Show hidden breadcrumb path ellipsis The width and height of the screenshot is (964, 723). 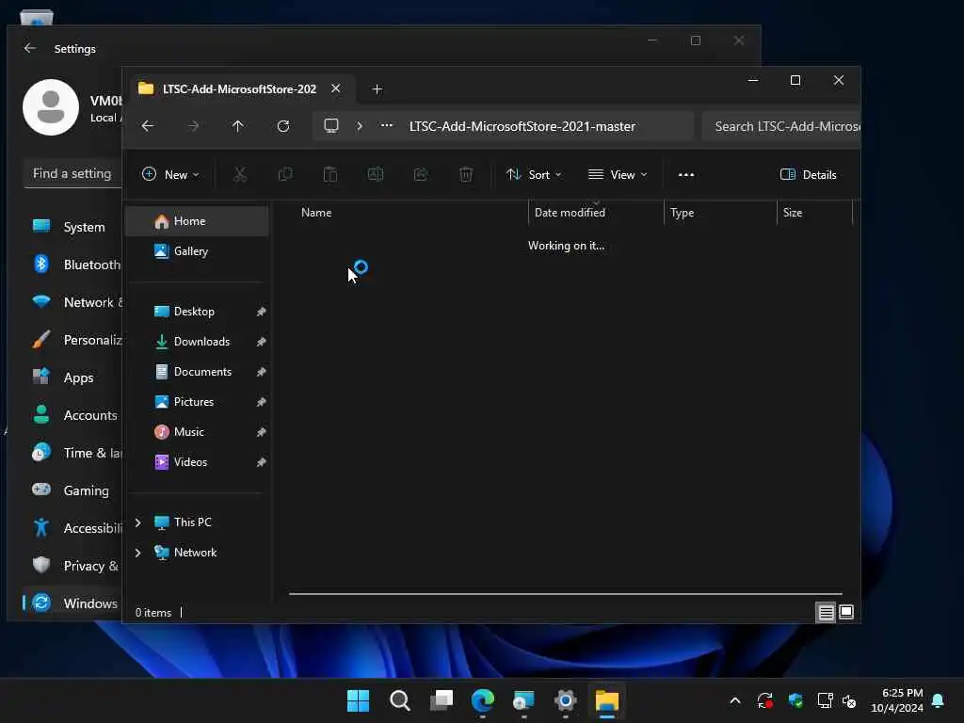tap(387, 125)
